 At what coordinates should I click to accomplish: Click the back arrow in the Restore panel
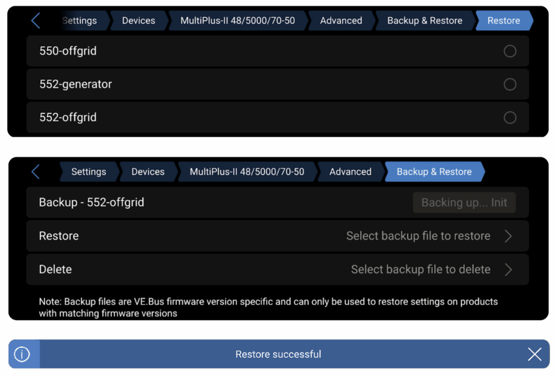[x=36, y=21]
